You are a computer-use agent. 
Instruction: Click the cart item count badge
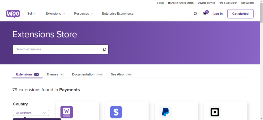click(207, 12)
